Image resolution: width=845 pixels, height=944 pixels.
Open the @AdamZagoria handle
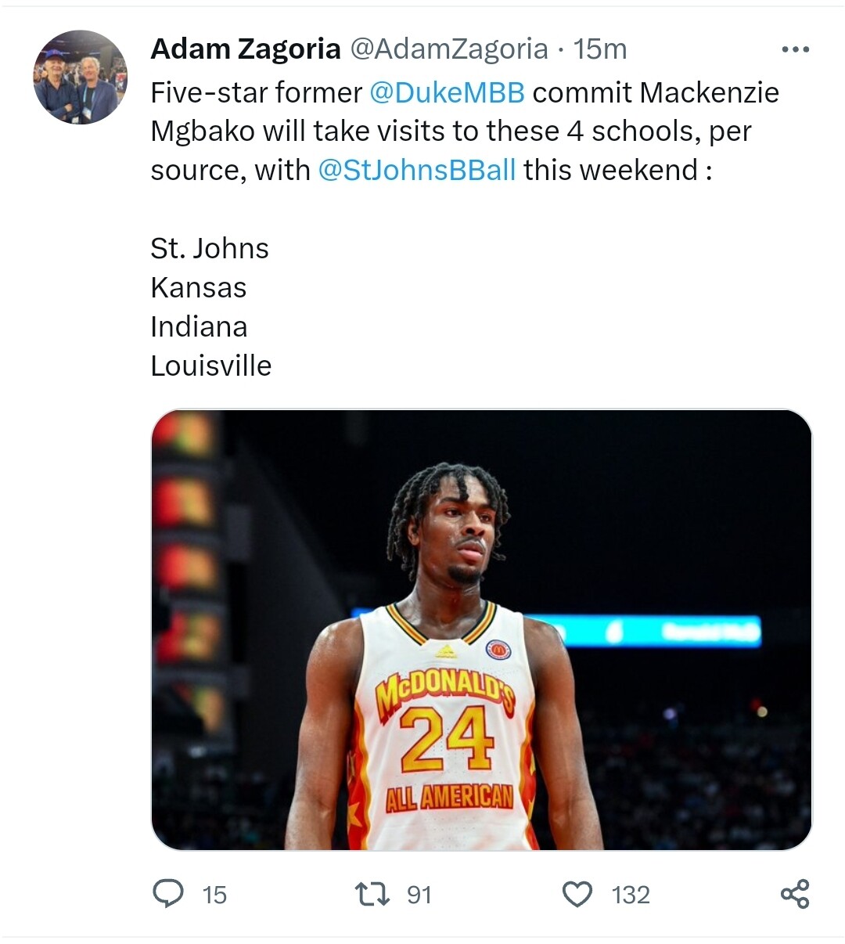tap(448, 49)
